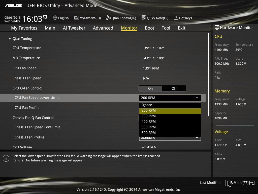Click the +39°C / +102°F value
This screenshot has width=258, height=194.
[x=154, y=48]
